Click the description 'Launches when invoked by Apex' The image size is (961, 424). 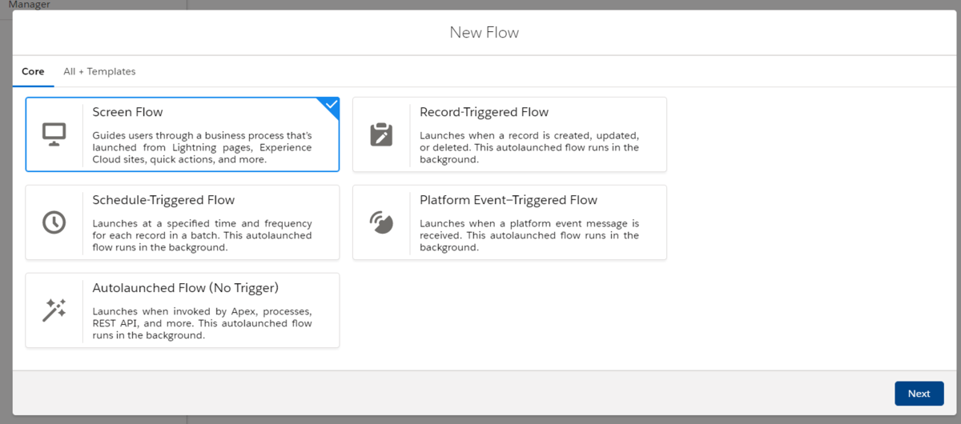click(x=202, y=323)
